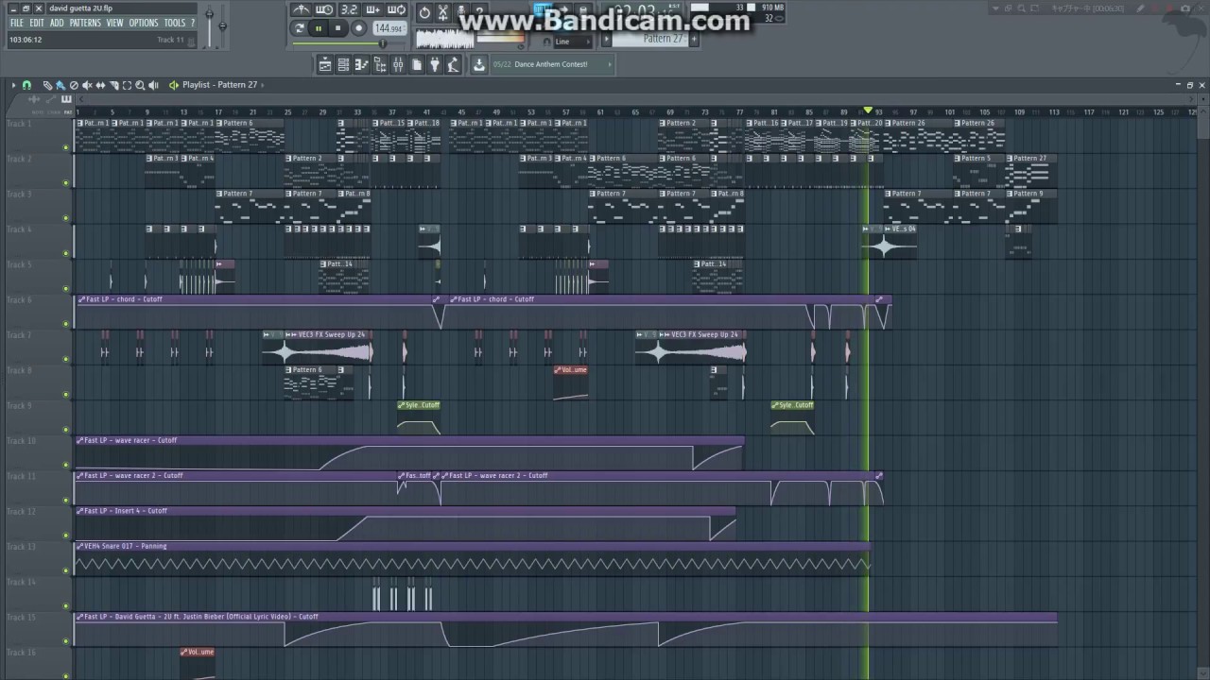Toggle loop recording icon
The image size is (1210, 680).
(x=396, y=10)
